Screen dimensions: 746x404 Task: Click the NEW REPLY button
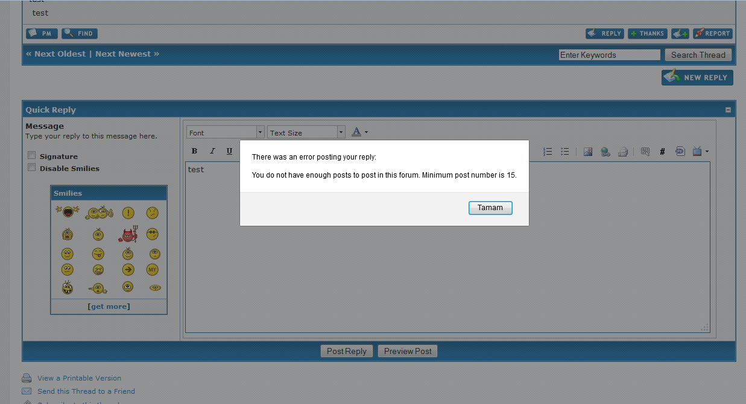point(698,78)
